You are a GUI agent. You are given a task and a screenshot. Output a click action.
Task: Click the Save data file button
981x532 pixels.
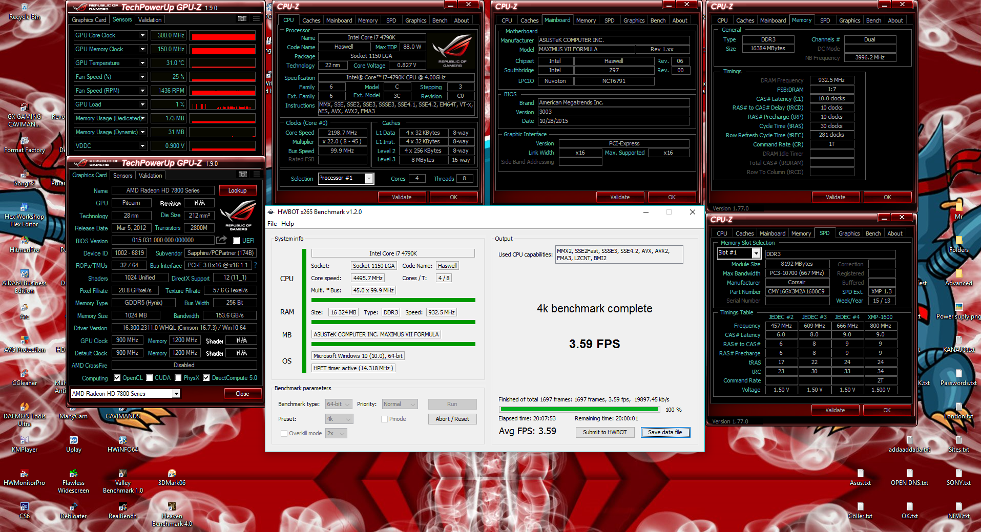[665, 432]
